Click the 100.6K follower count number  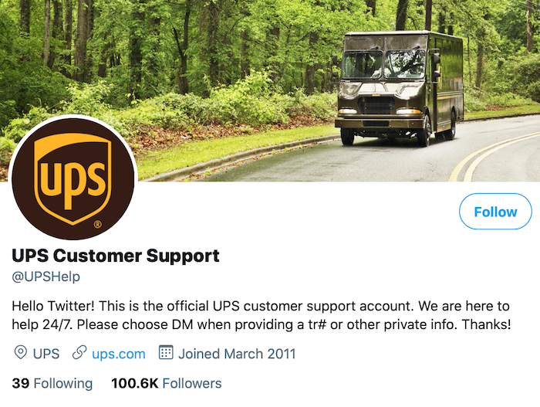click(x=135, y=384)
